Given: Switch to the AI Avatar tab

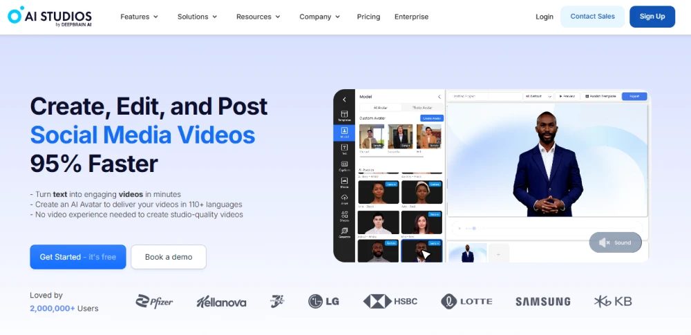Looking at the screenshot, I should [x=380, y=108].
